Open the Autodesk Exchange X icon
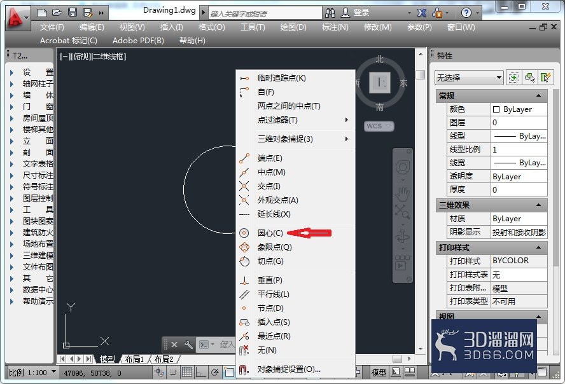This screenshot has height=384, width=565. pyautogui.click(x=422, y=13)
